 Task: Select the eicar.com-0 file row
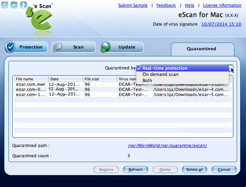pyautogui.click(x=123, y=89)
